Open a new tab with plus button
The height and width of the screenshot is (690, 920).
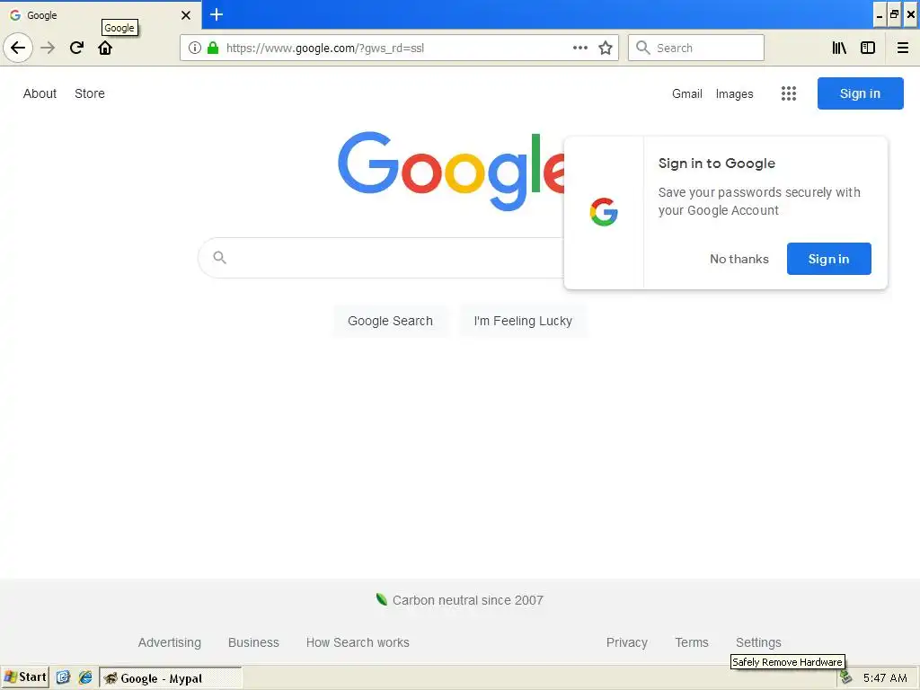(x=217, y=14)
